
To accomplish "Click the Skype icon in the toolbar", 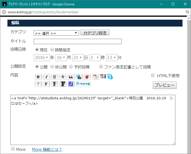I will click(x=110, y=76).
